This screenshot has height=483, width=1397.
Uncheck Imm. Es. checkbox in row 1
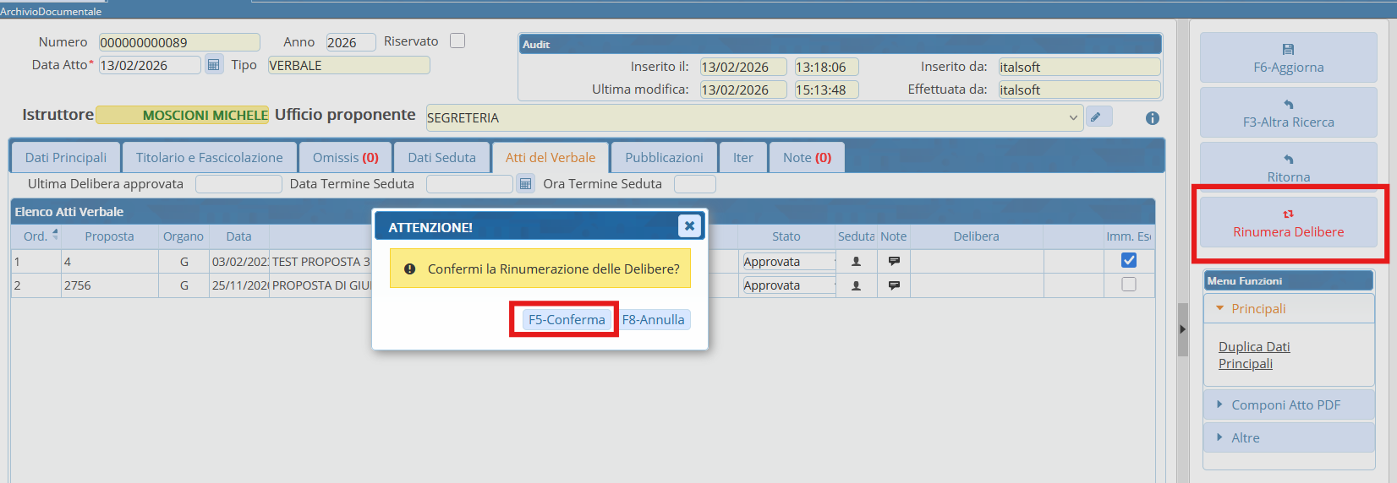[x=1128, y=261]
